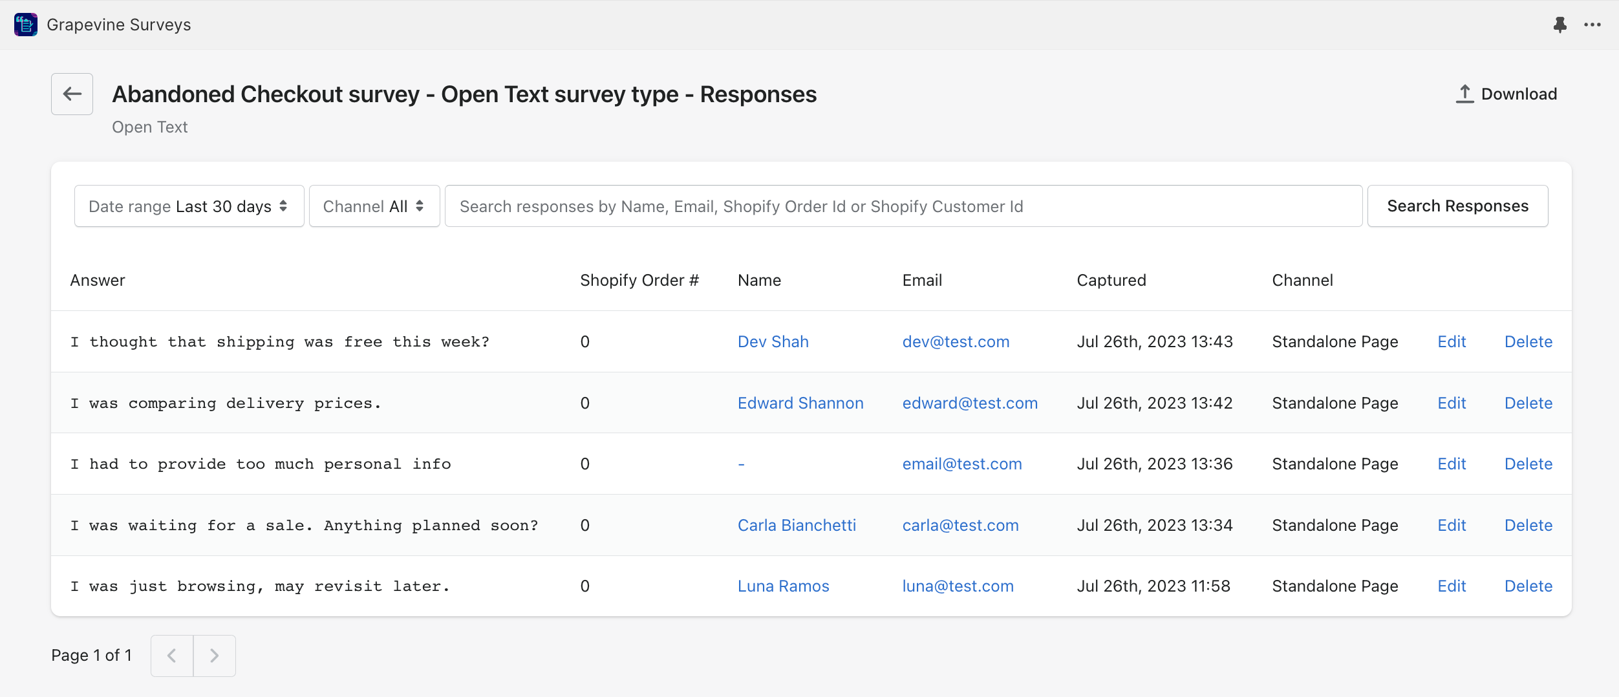The width and height of the screenshot is (1619, 697).
Task: Click the Answer column header
Action: click(x=98, y=280)
